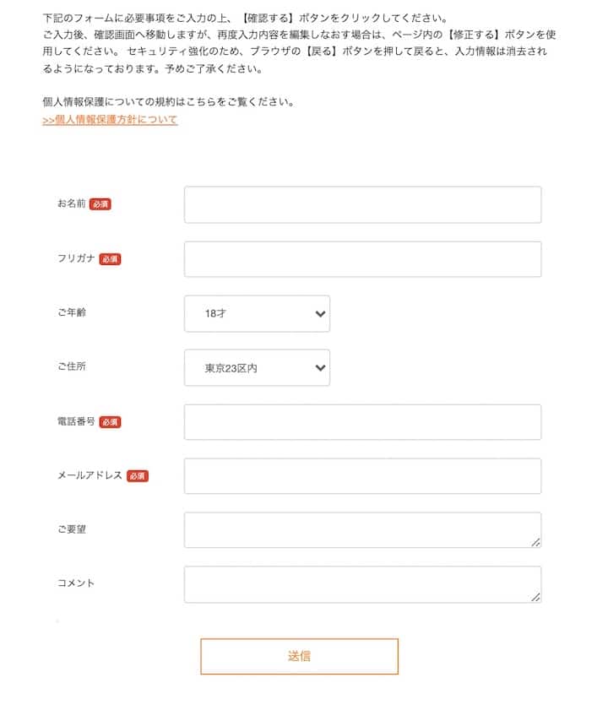This screenshot has height=721, width=608.
Task: Focus the フリガナ text field
Action: pyautogui.click(x=362, y=259)
